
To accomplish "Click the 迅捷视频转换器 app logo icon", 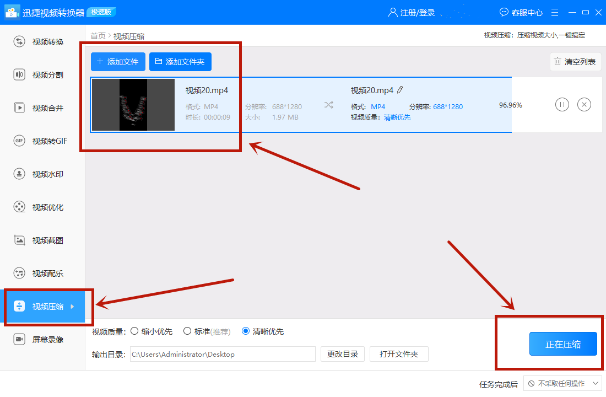I will (x=12, y=12).
